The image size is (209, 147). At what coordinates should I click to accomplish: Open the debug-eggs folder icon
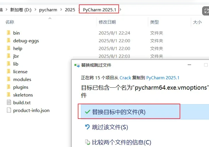(x=9, y=41)
